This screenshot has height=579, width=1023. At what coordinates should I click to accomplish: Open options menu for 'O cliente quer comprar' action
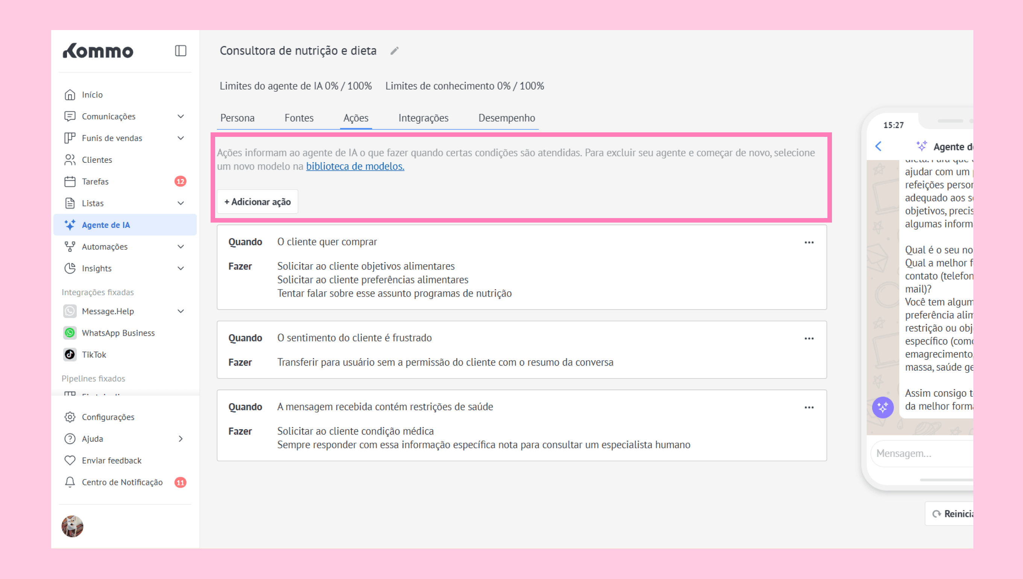(x=809, y=243)
